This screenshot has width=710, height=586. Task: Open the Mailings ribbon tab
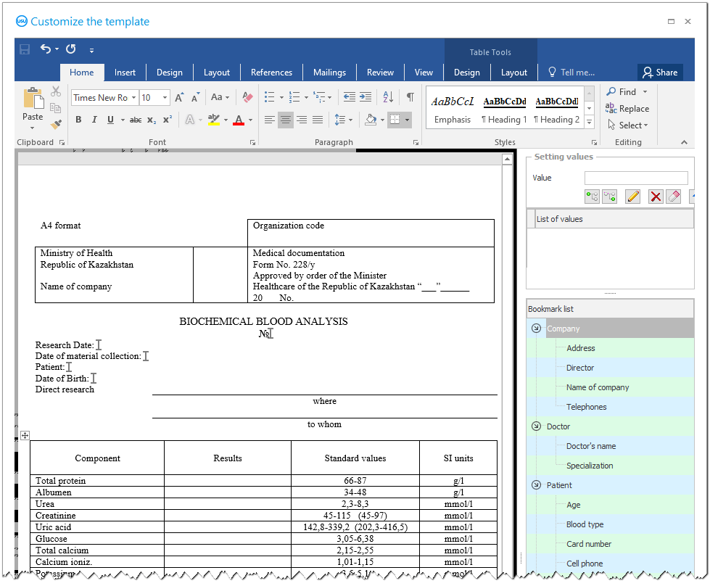pos(329,73)
